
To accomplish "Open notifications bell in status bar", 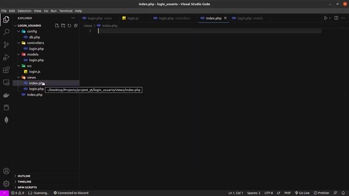I will (x=343, y=193).
